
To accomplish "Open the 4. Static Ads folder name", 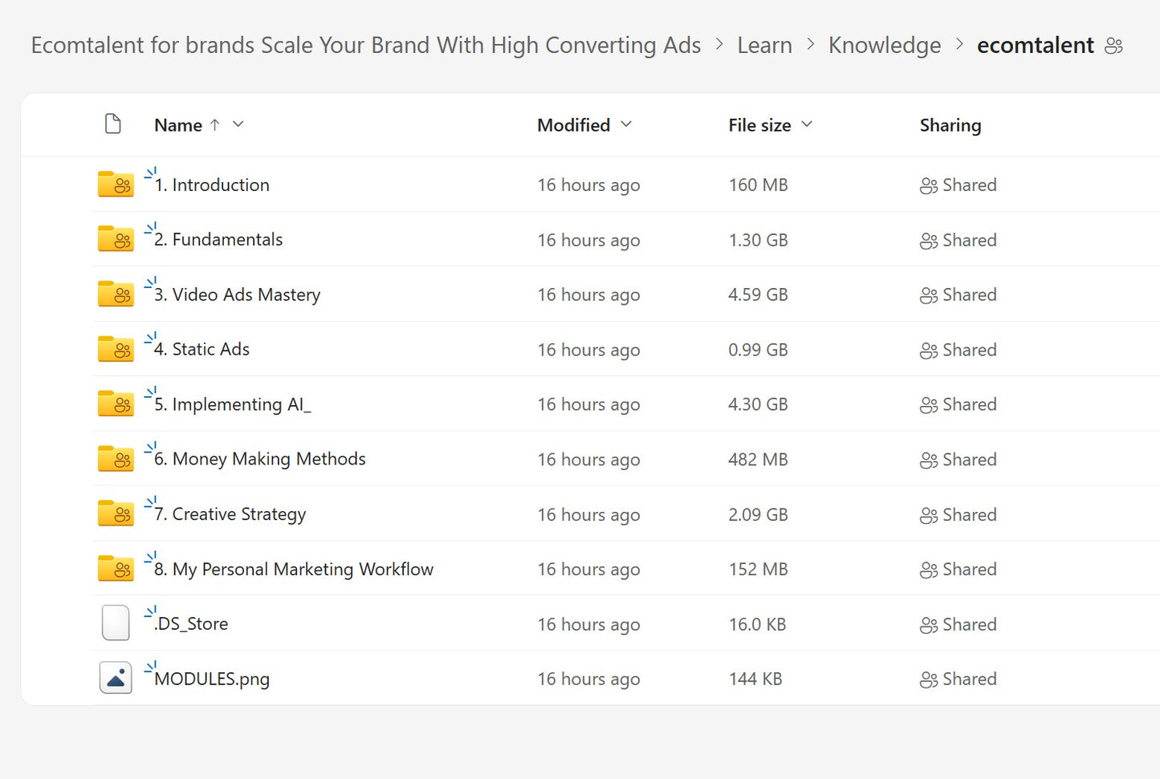I will coord(201,350).
